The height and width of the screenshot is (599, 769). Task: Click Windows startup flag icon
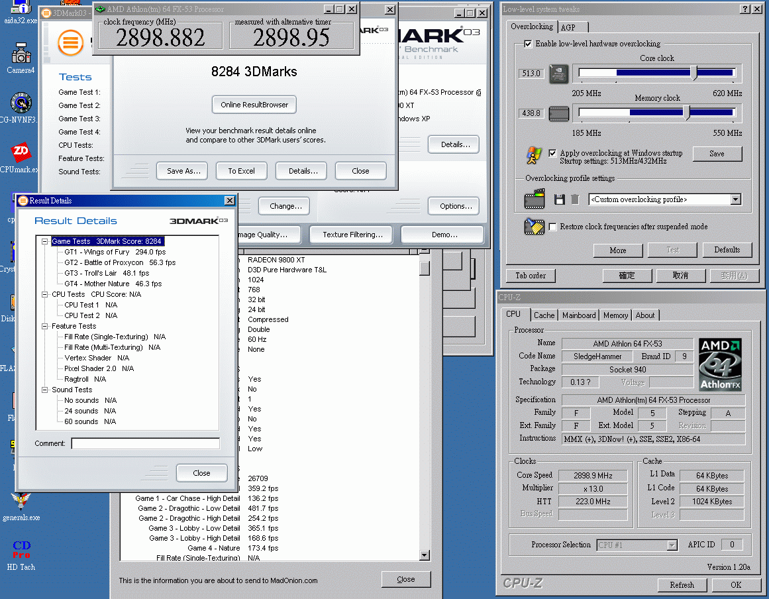pos(534,155)
